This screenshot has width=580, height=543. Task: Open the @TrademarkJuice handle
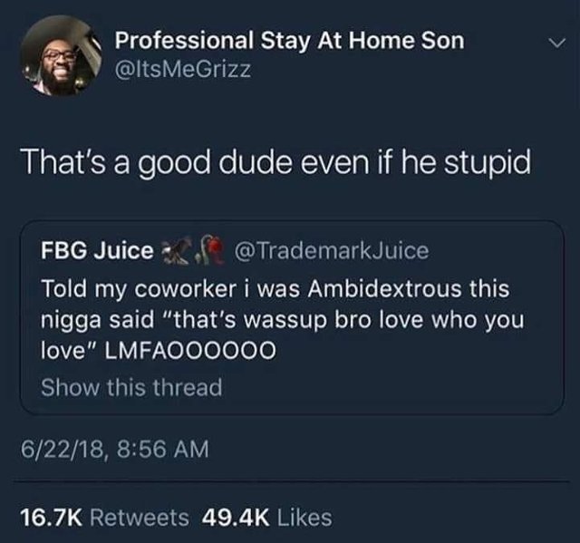(332, 250)
